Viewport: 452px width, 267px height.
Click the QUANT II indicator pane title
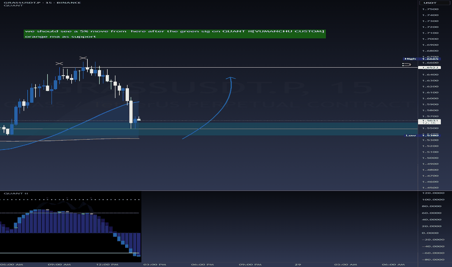[x=16, y=193]
